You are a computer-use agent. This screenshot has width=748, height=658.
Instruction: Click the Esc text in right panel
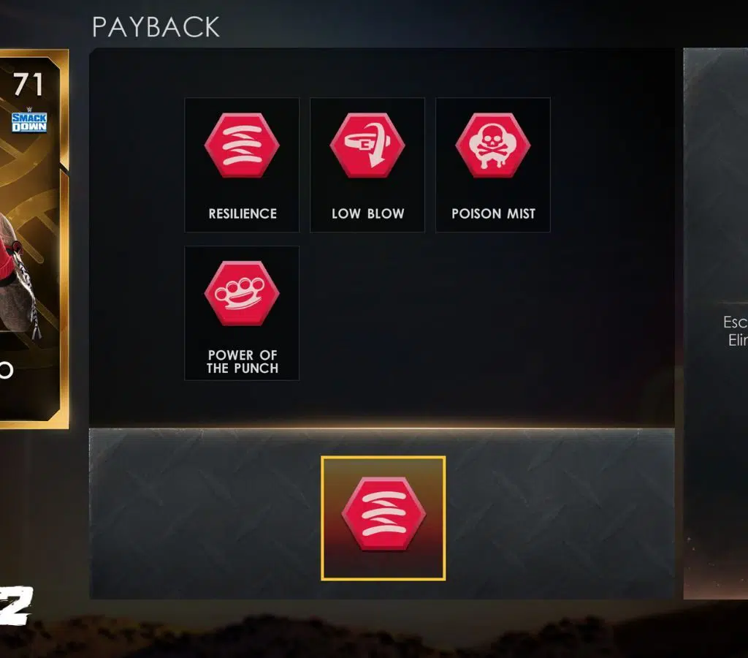[735, 322]
